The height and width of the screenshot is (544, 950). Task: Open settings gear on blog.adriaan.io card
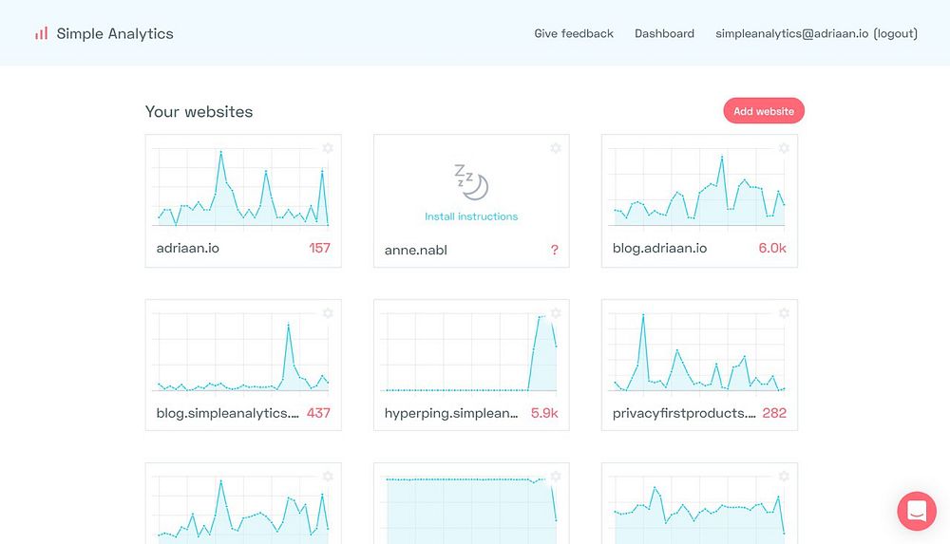[x=784, y=148]
